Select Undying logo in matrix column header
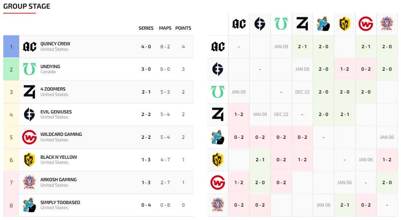 click(281, 24)
